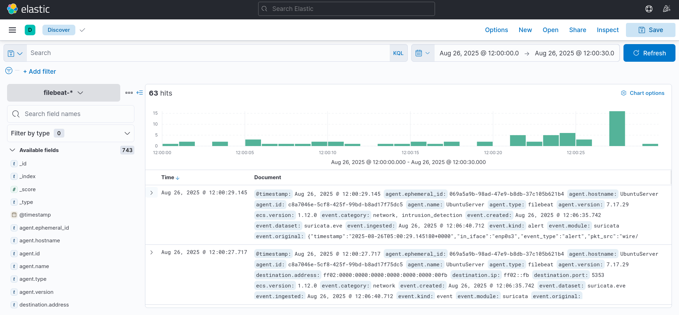Click the tallest histogram bar
This screenshot has height=315, width=679.
(617, 128)
